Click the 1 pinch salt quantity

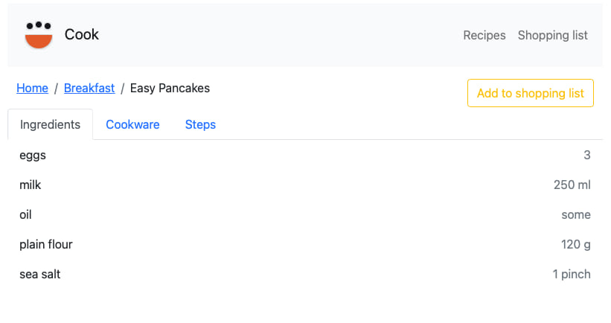click(572, 275)
